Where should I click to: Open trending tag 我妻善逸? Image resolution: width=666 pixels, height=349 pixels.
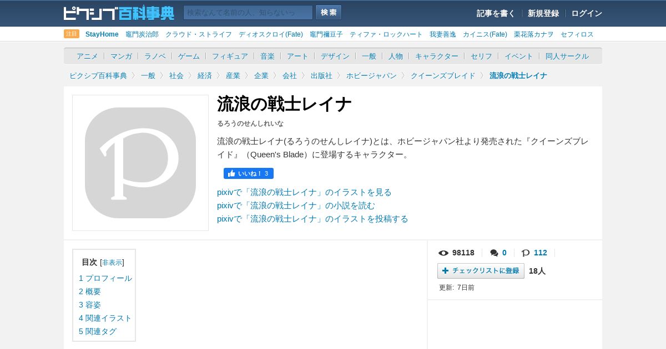[x=443, y=34]
